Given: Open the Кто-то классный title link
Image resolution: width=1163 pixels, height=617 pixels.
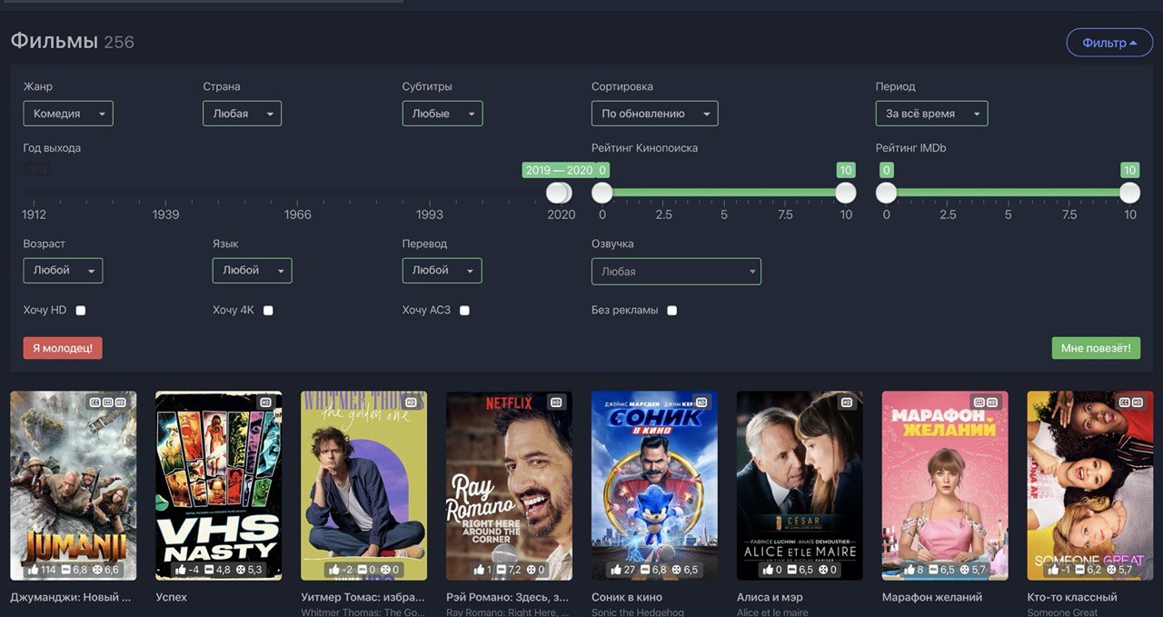Looking at the screenshot, I should point(1072,597).
